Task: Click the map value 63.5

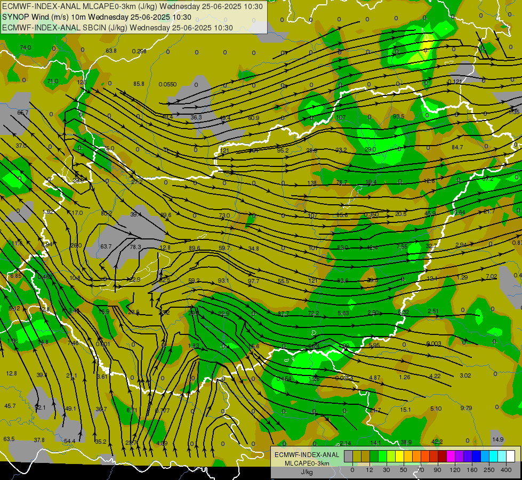Action: pos(9,439)
